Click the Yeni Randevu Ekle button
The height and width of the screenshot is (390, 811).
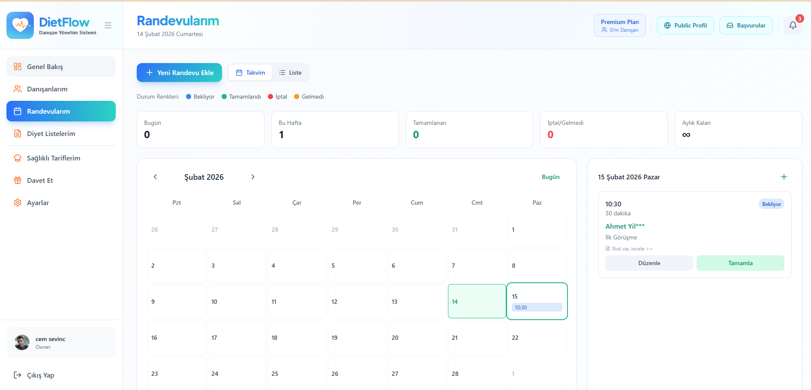coord(179,73)
